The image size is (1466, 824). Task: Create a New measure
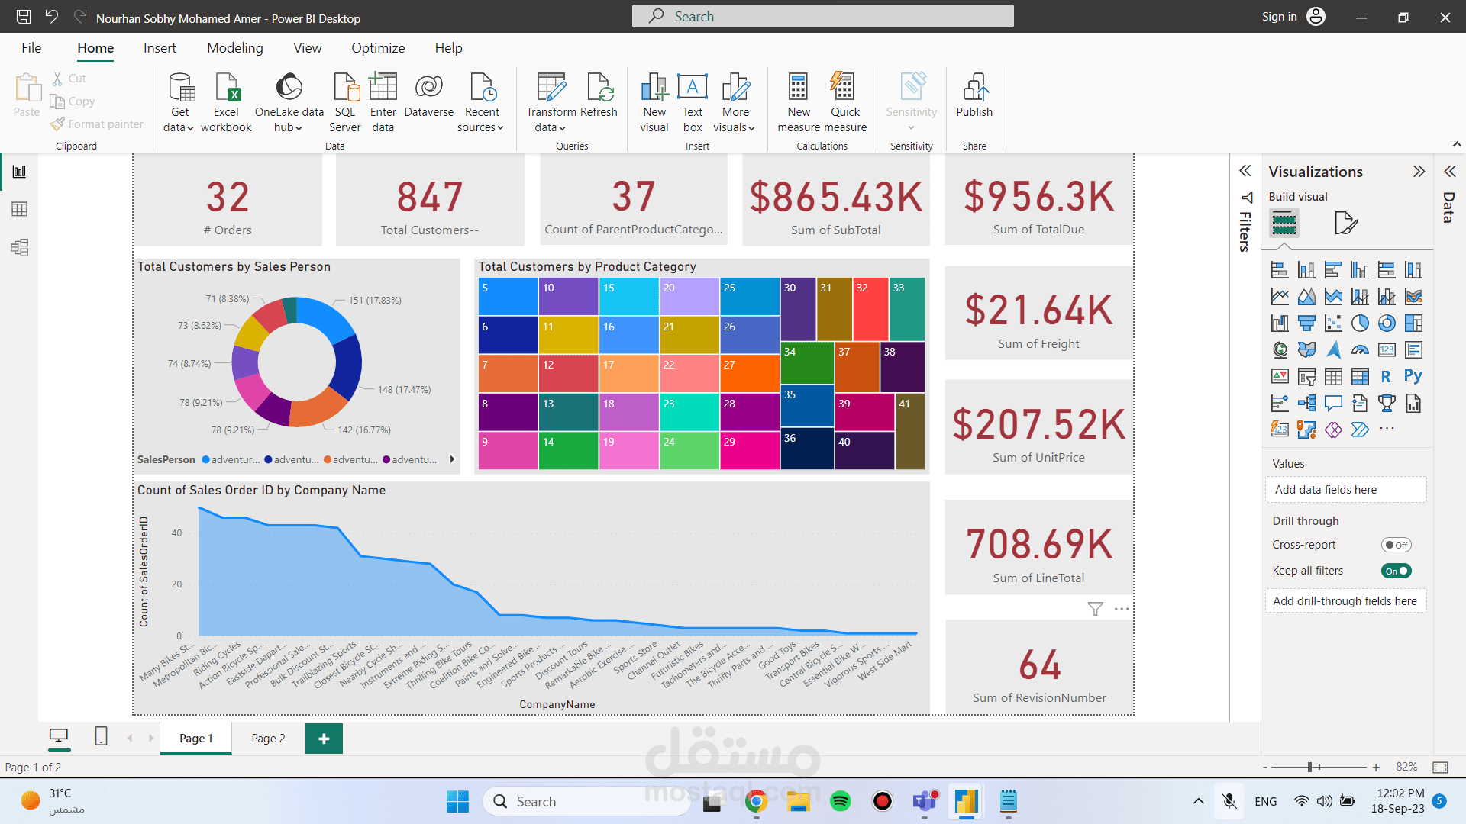[799, 102]
